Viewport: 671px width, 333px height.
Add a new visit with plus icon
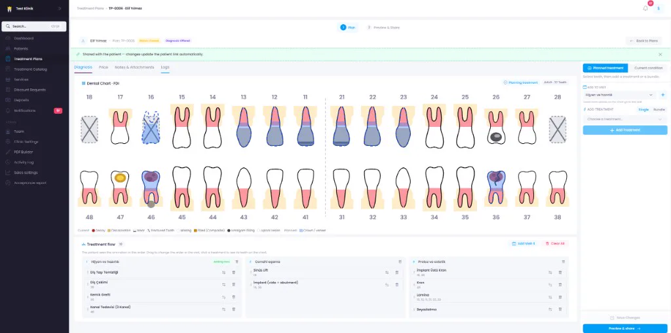tap(663, 95)
